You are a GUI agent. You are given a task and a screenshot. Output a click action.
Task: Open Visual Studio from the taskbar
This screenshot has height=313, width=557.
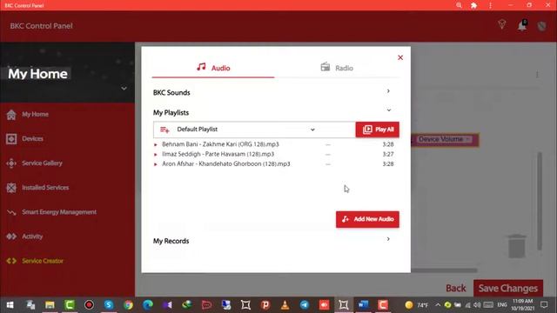(167, 305)
